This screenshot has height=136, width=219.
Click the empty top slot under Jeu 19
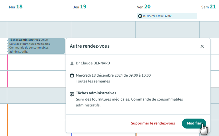tap(103, 29)
